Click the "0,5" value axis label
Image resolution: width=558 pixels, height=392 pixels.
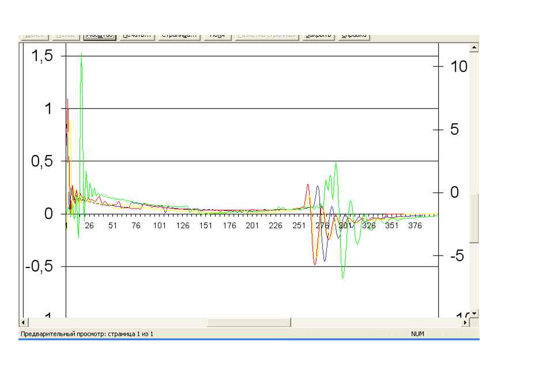pos(42,161)
